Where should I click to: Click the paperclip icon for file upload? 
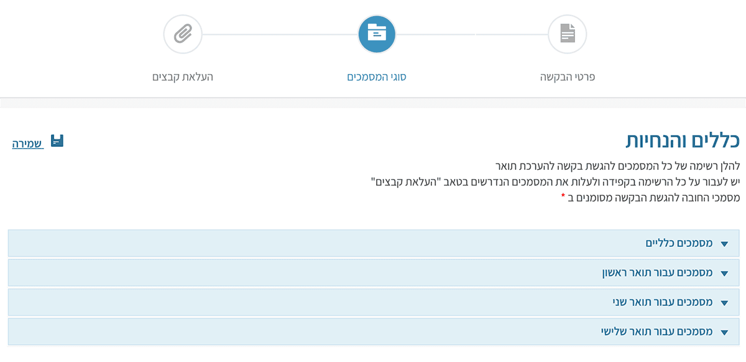182,34
